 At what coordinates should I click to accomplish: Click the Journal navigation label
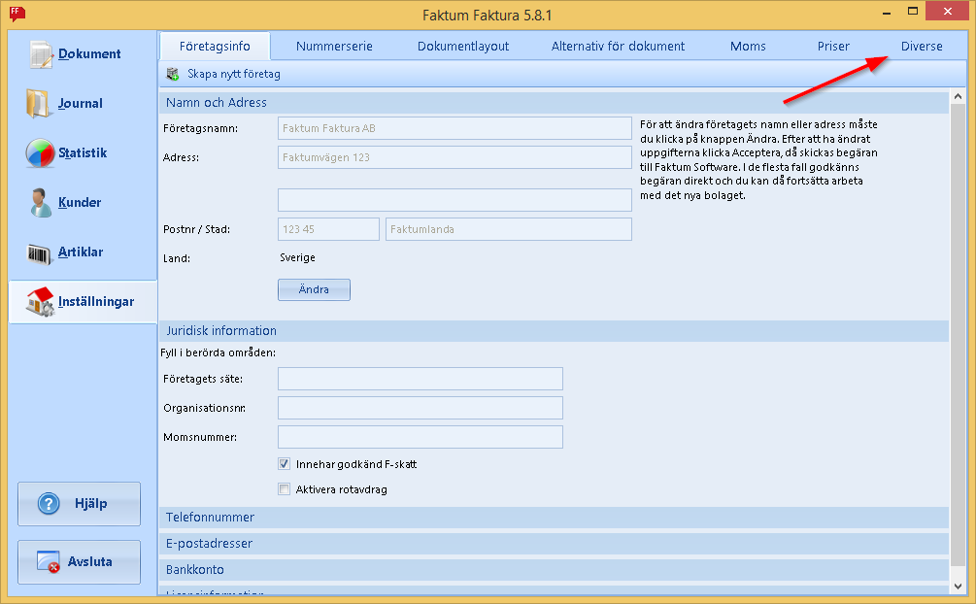(x=81, y=103)
